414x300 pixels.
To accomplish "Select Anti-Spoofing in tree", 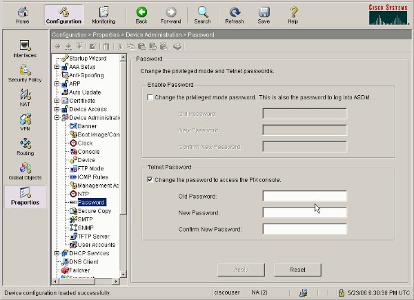I will coord(86,75).
